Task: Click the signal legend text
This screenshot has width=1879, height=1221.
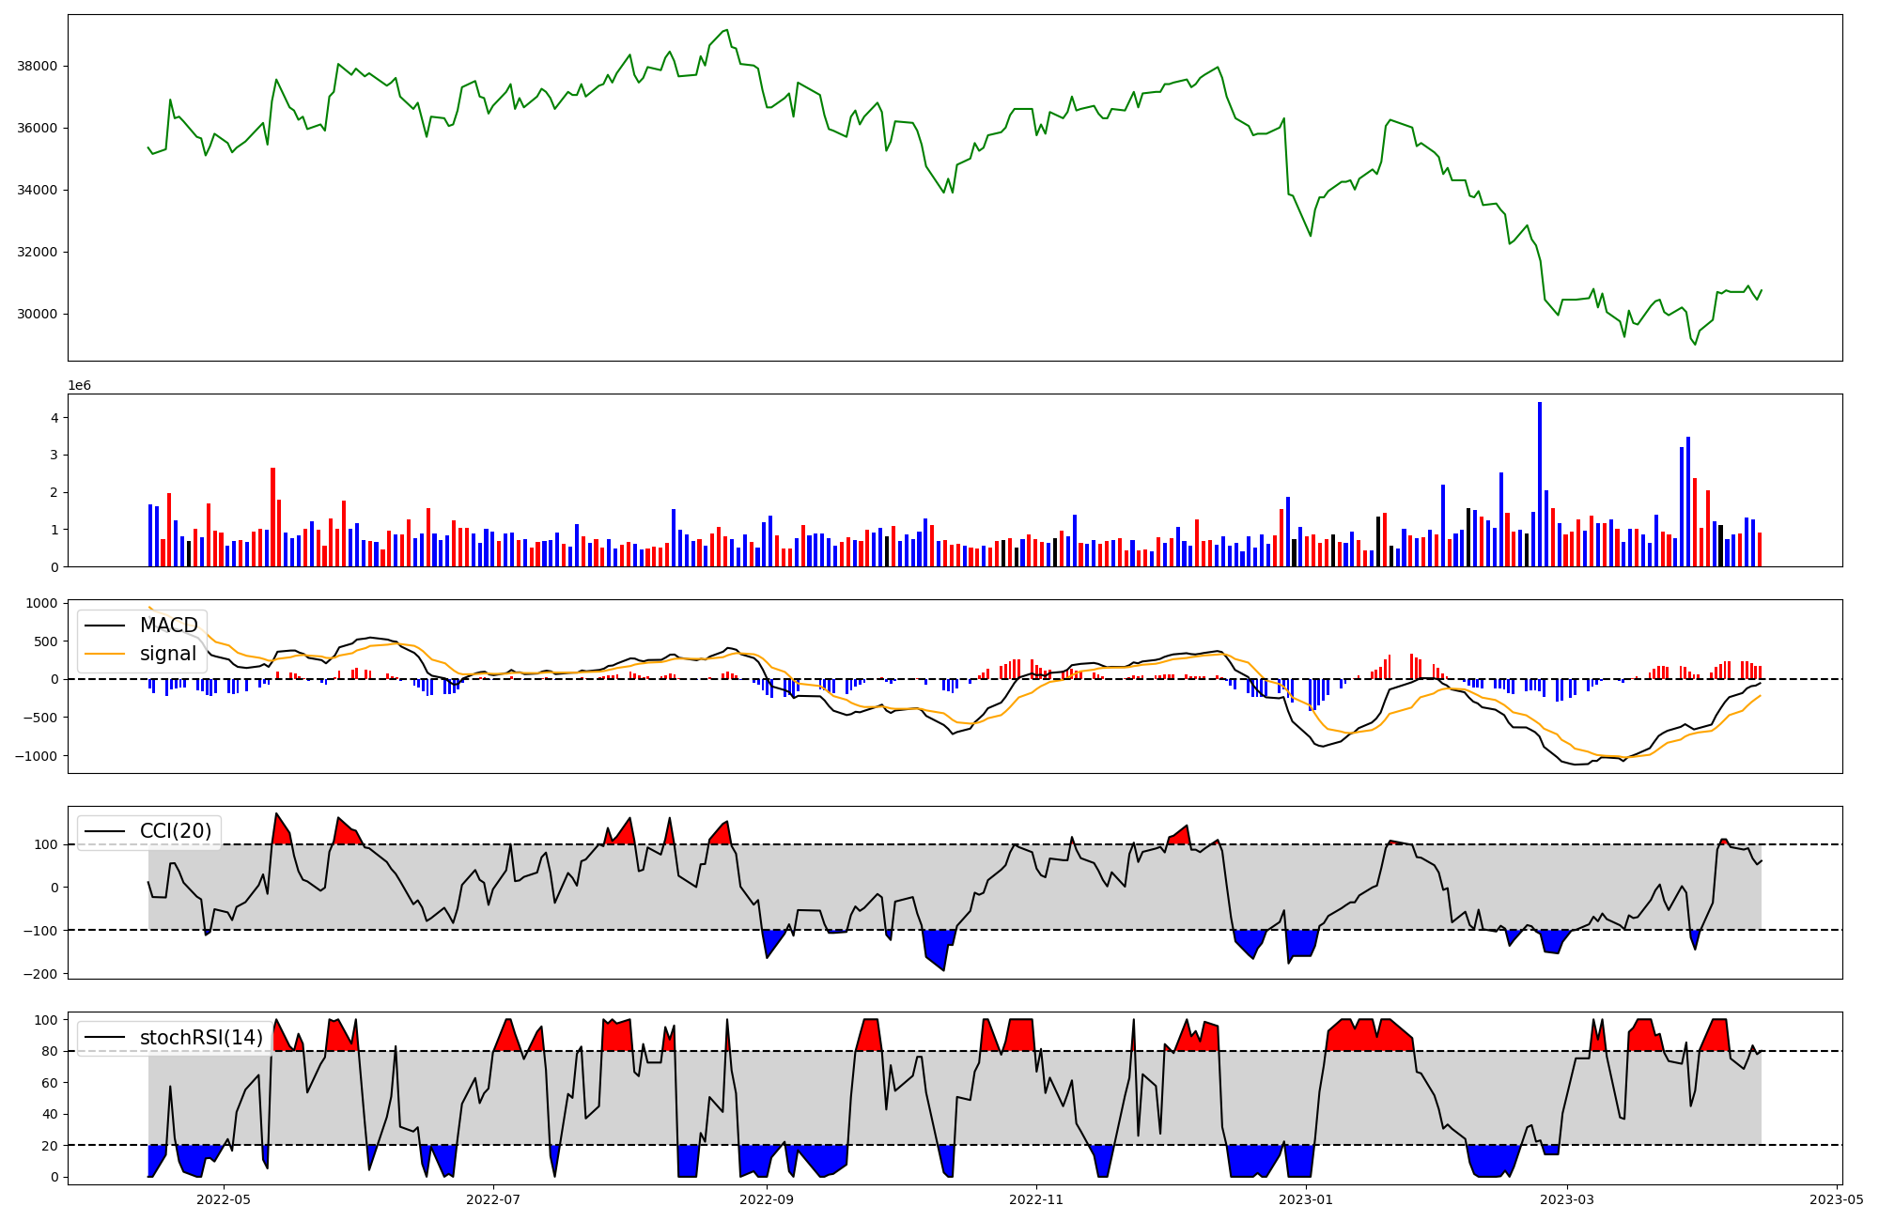Action: click(168, 654)
